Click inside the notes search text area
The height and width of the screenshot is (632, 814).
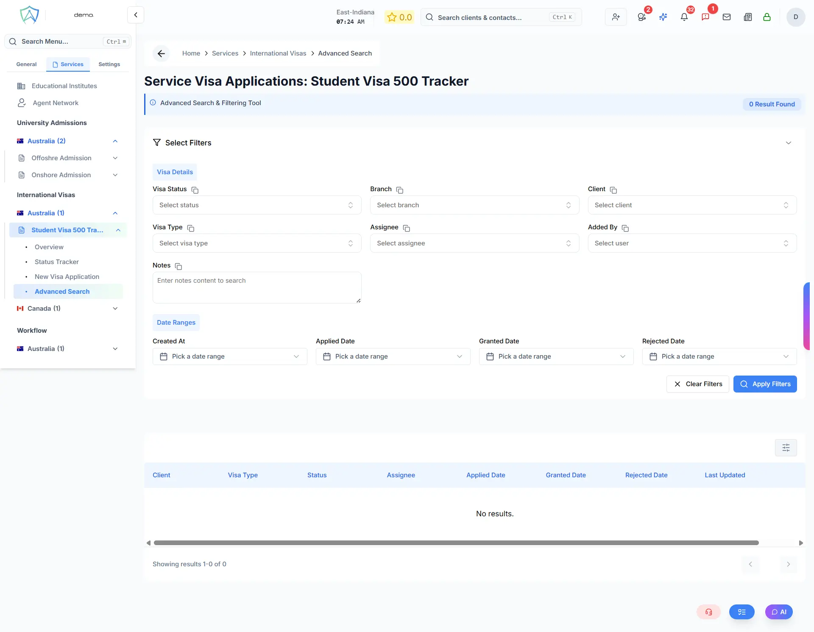[x=257, y=287]
